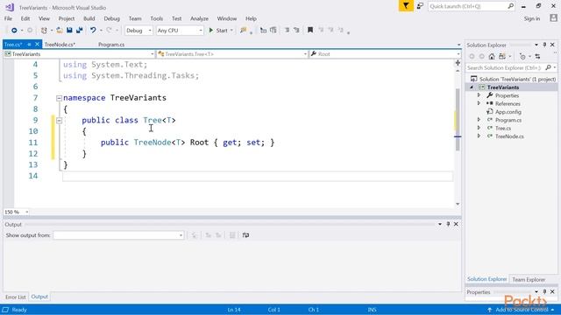
Task: Switch to the Error List tab
Action: point(16,297)
